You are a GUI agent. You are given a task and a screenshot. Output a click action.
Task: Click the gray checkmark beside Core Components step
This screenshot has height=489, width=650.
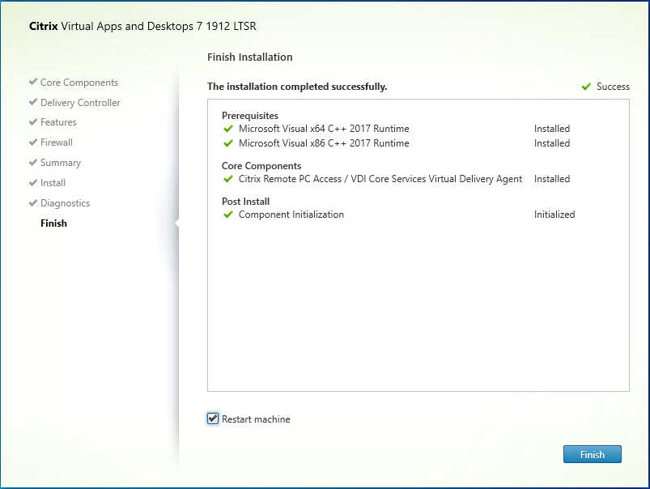click(x=33, y=82)
